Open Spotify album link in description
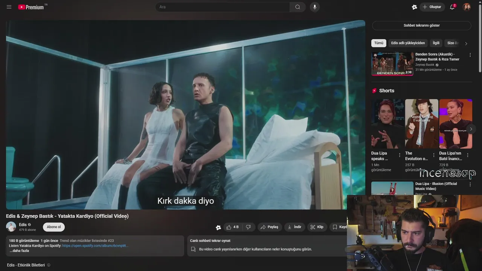Screen dimensions: 482x271 coord(95,246)
